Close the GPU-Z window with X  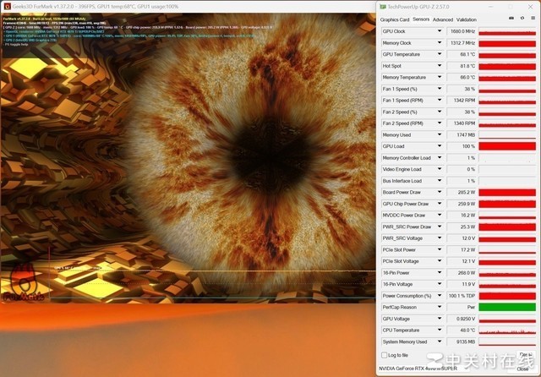(x=531, y=6)
